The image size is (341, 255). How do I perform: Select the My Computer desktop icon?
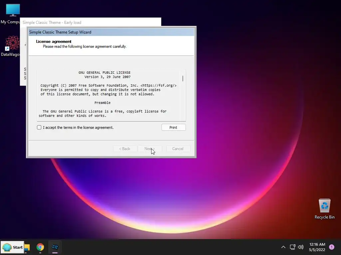pos(10,14)
